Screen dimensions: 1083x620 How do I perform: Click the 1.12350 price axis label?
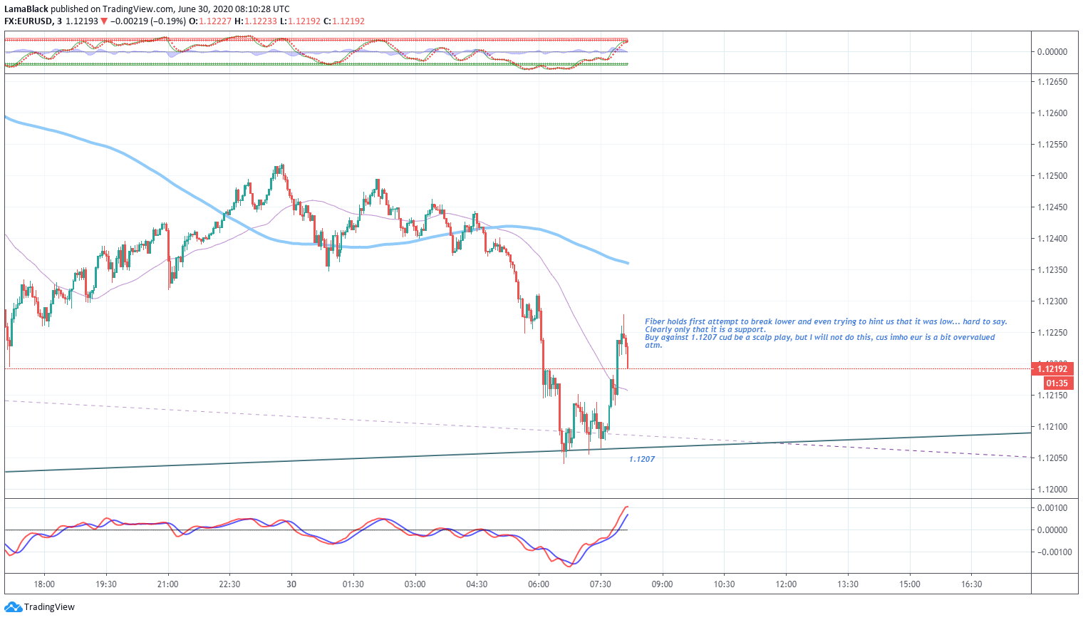pyautogui.click(x=1052, y=270)
